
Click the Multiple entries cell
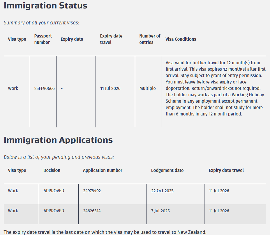point(147,88)
